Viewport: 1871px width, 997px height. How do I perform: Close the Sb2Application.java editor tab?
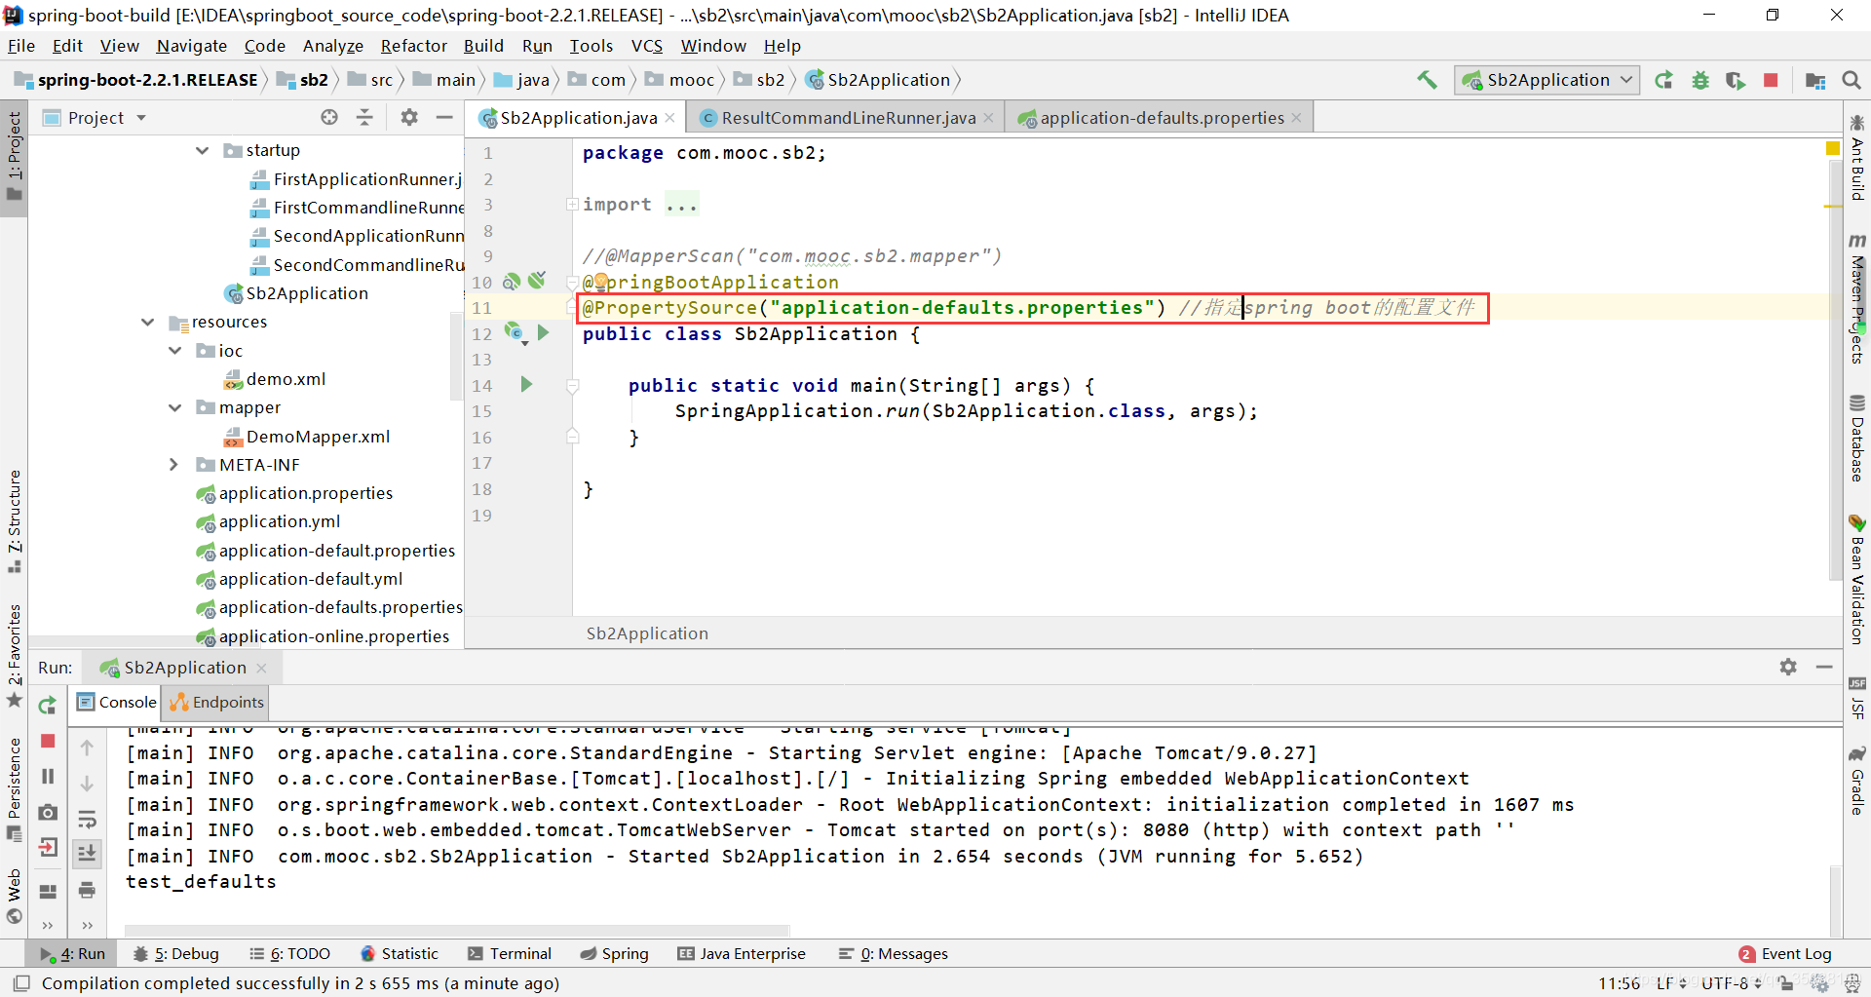[669, 118]
